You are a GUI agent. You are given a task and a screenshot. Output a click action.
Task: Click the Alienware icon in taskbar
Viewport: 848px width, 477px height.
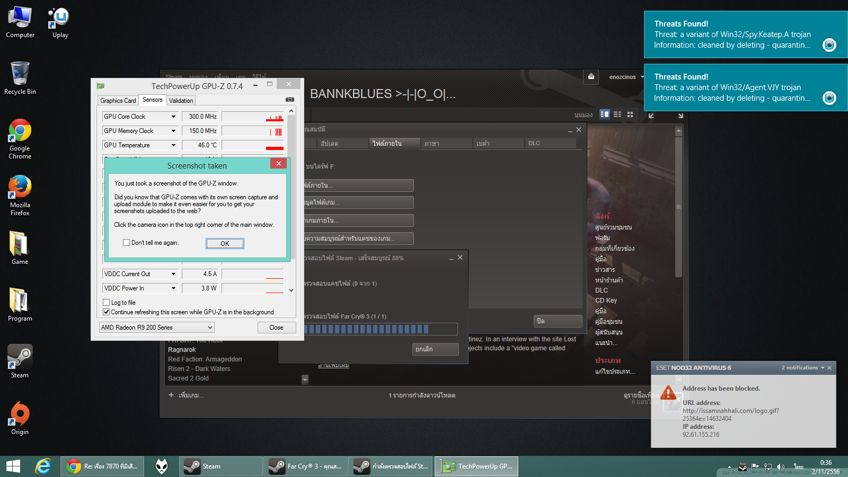[x=162, y=466]
